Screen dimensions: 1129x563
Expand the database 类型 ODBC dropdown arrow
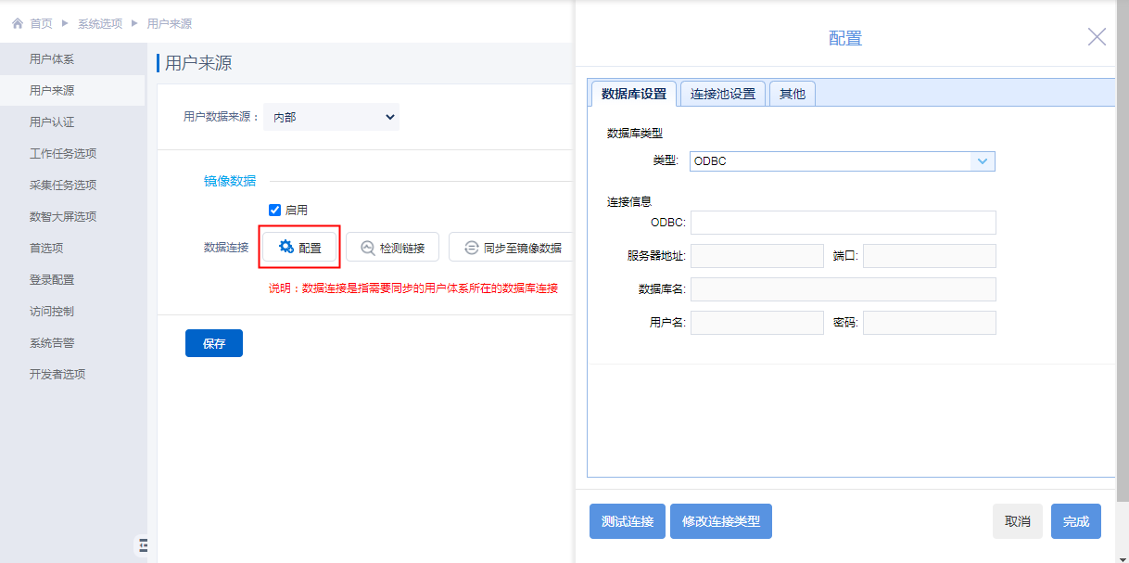tap(983, 161)
